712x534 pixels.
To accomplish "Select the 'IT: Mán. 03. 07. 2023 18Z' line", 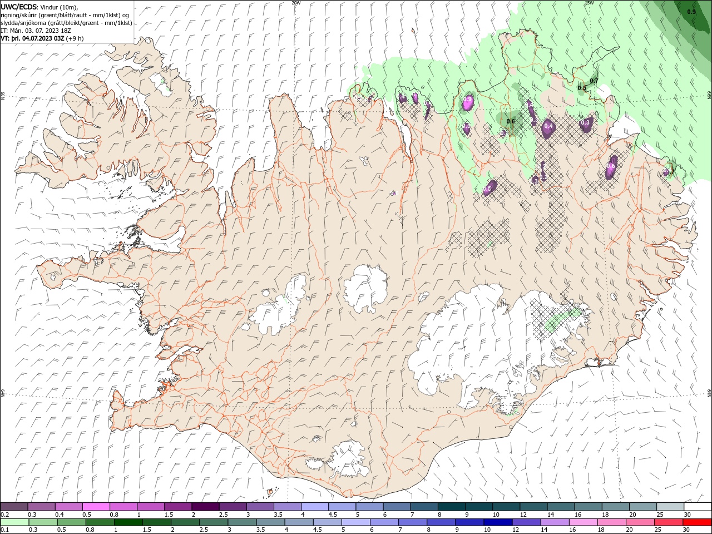I will pos(36,31).
